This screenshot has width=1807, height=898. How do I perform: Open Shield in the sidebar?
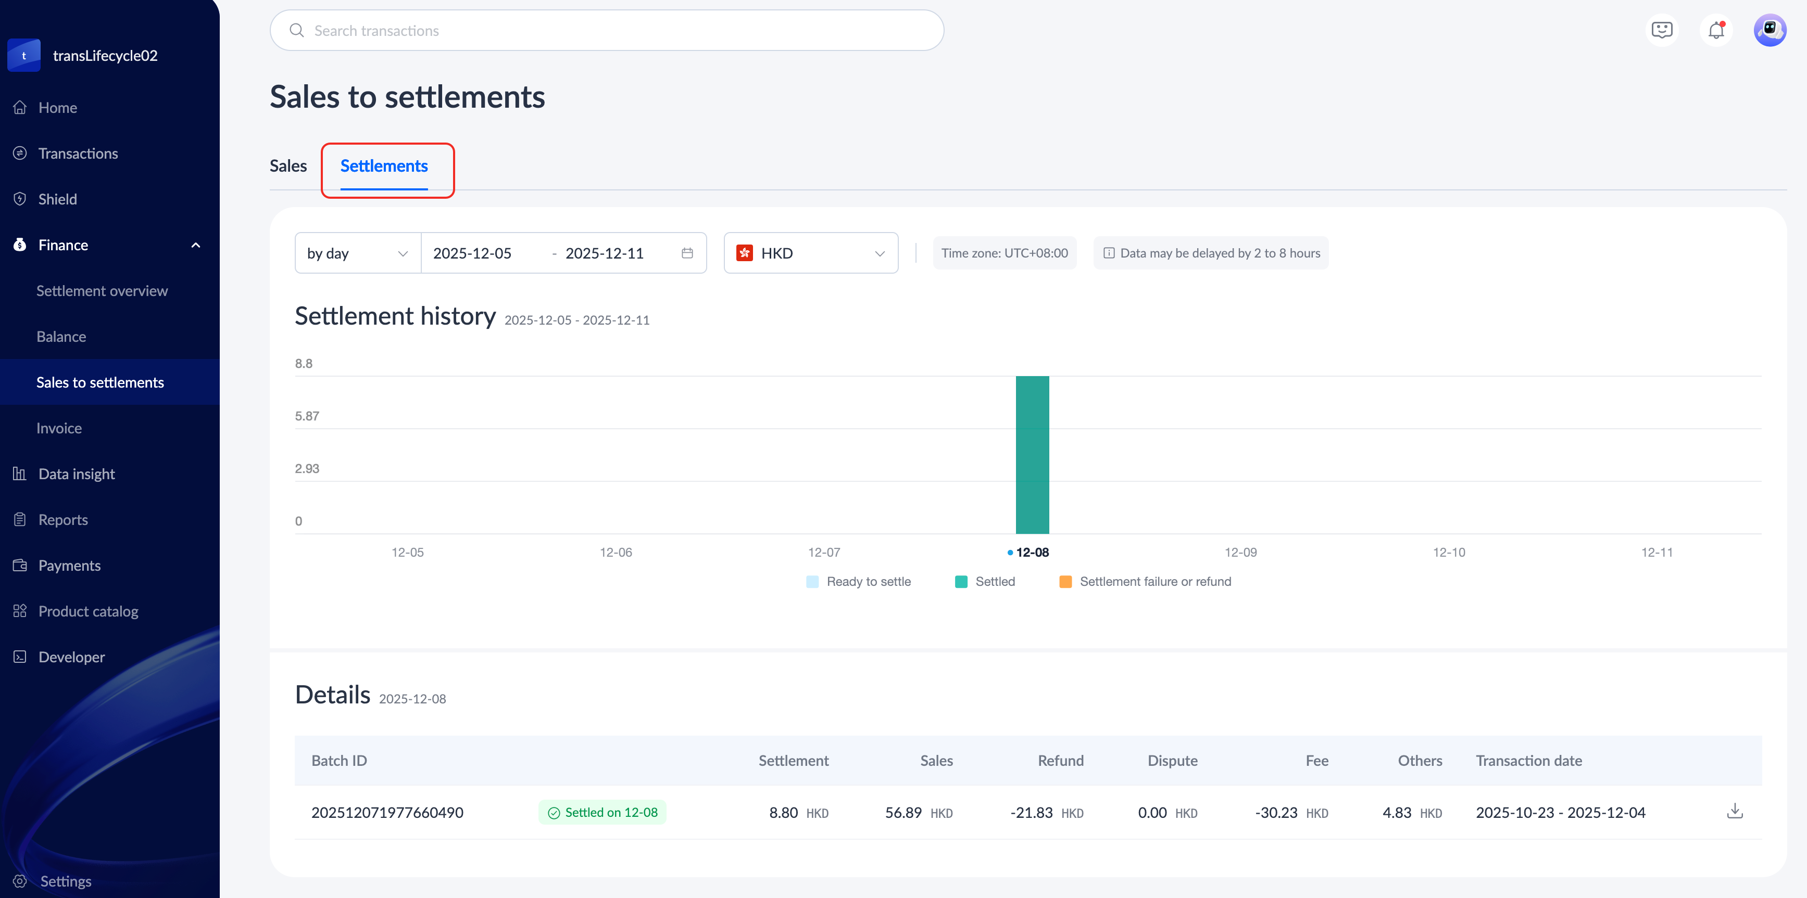tap(57, 199)
